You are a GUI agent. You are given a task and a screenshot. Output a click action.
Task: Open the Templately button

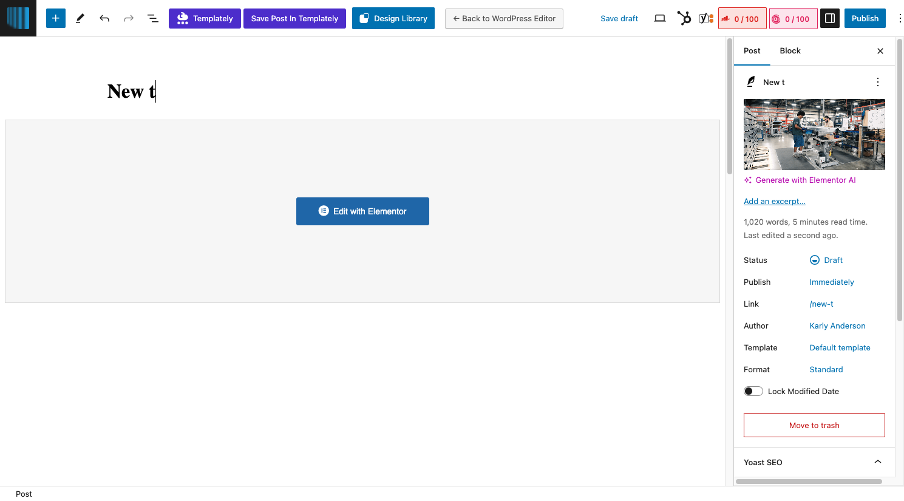(205, 18)
